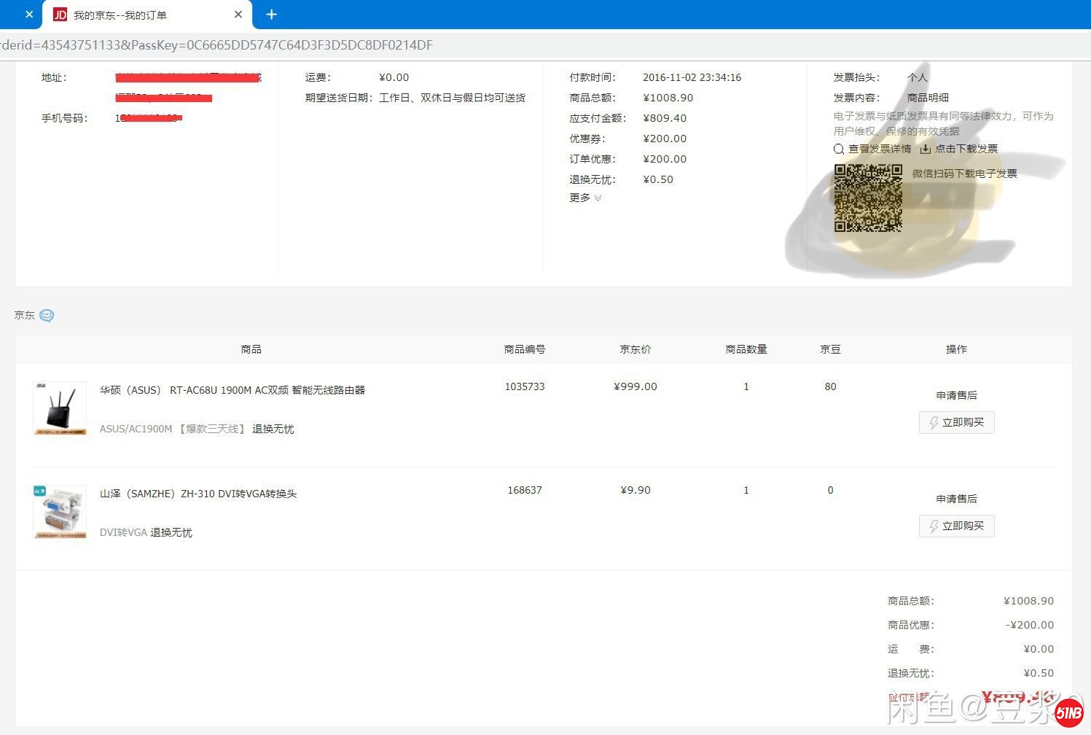Screen dimensions: 1091x735
Task: Click 立即购买 for the ASUS router
Action: pos(956,422)
